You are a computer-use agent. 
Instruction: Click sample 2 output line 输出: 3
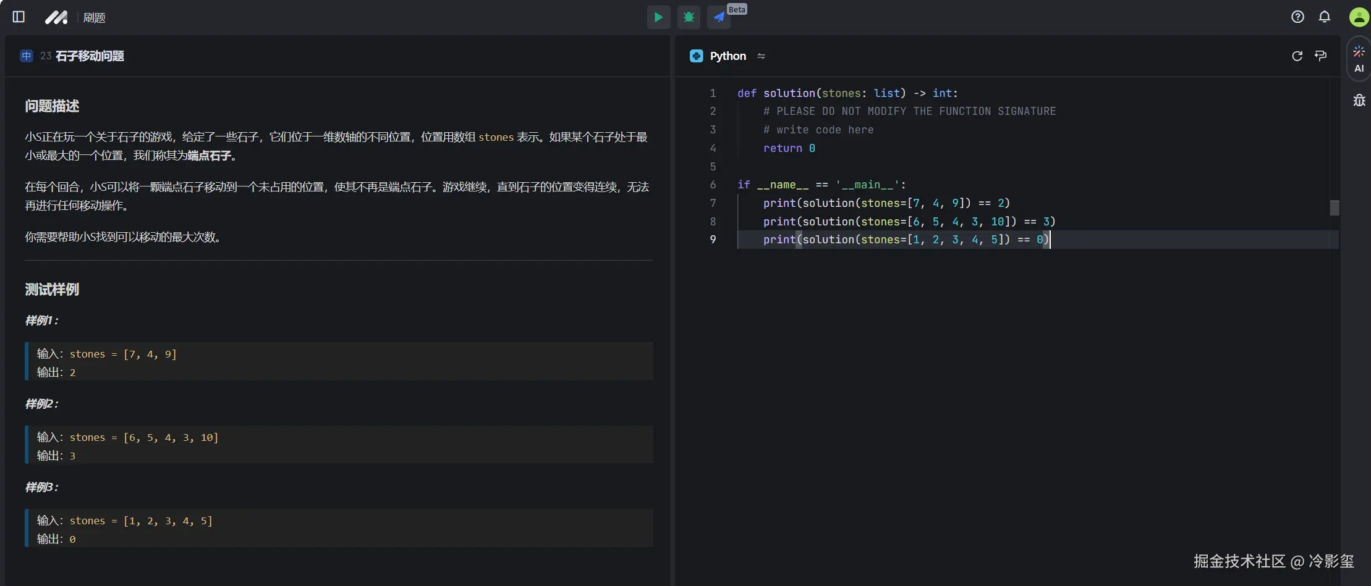tap(56, 456)
